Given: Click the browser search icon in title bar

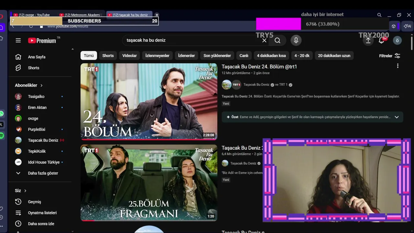Looking at the screenshot, I should [379, 15].
